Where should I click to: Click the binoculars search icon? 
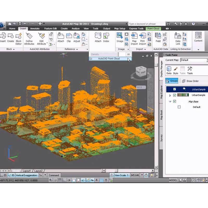coord(168,24)
